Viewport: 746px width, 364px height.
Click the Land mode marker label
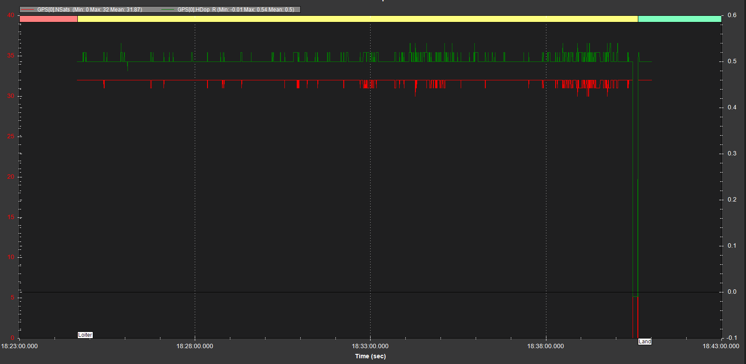tap(645, 341)
